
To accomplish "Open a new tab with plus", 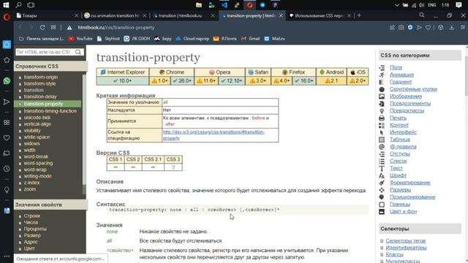I will 359,15.
